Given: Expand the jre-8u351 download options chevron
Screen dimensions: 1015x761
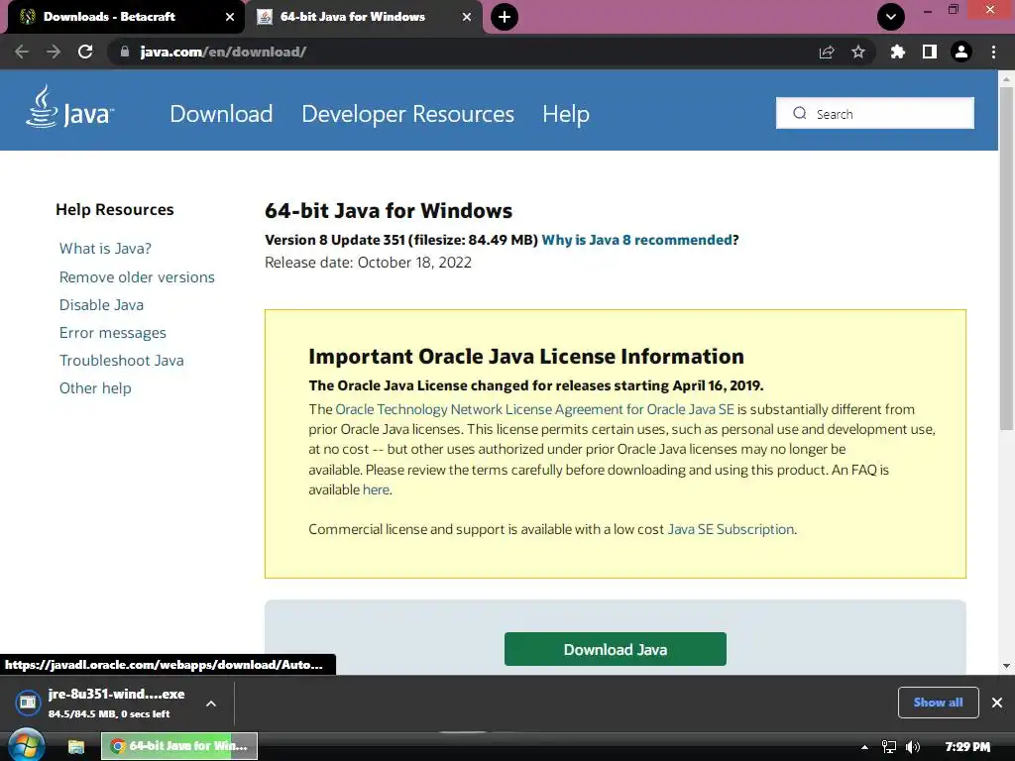Looking at the screenshot, I should click(x=211, y=704).
